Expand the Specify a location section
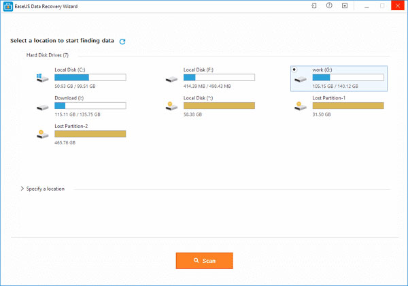Viewport: 408px width, 286px height. tap(22, 189)
